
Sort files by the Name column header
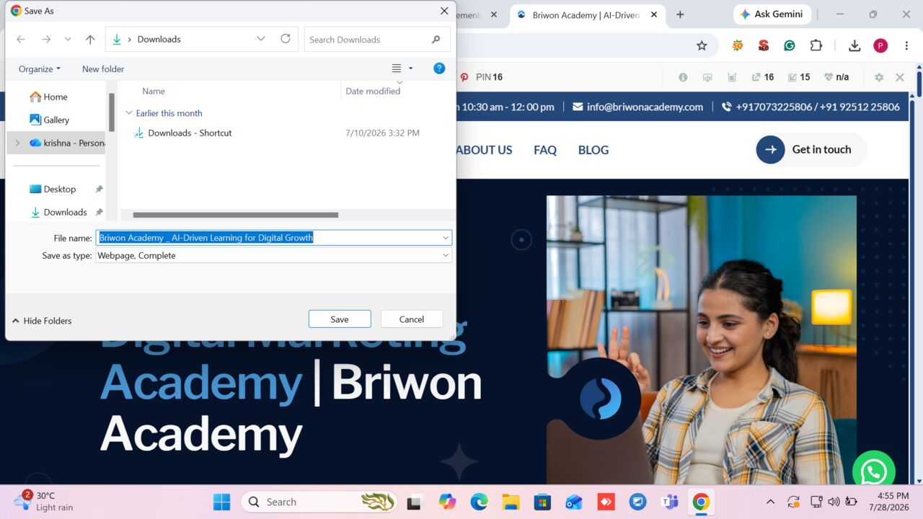point(154,91)
